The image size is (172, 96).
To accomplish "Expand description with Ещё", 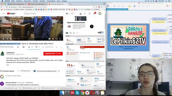I will coord(8,65).
